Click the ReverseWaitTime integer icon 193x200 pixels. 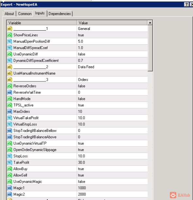pyautogui.click(x=9, y=93)
